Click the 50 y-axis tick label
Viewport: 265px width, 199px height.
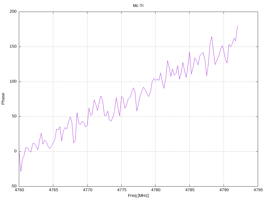[14, 116]
